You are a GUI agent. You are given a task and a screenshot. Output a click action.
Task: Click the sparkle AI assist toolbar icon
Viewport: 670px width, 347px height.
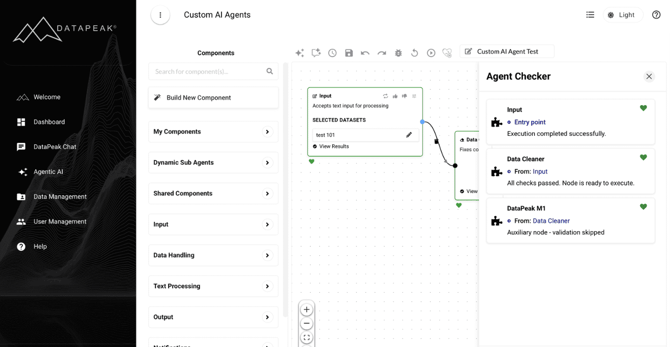tap(300, 53)
